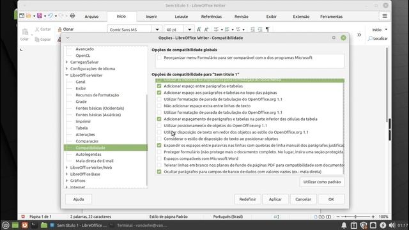Viewport: 409px width, 230px height.
Task: Click the Colar clipboard icon
Action: [25, 33]
